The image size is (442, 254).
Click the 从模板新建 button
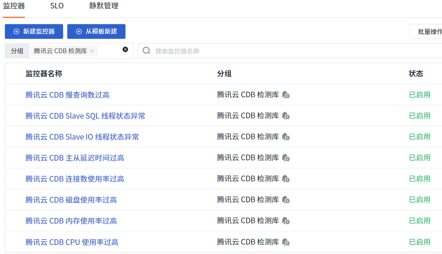point(96,31)
